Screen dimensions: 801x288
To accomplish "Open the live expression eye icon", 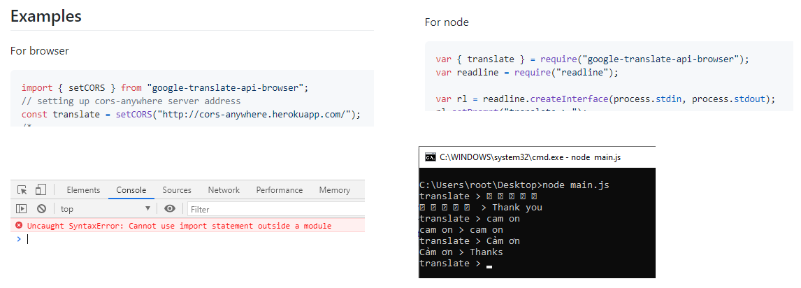I will 170,208.
